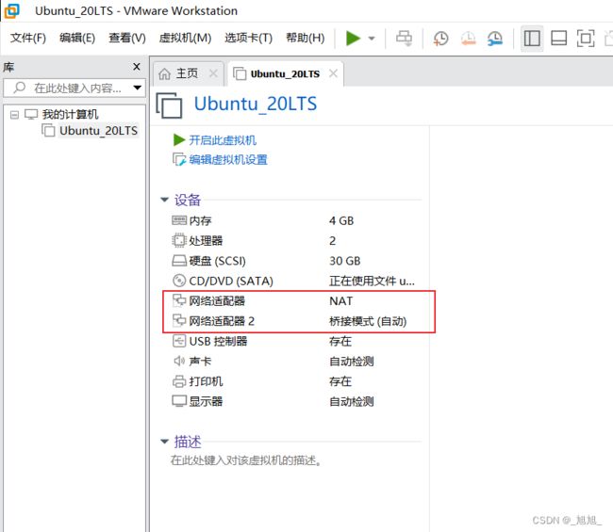Click the green power on toolbar button

(x=353, y=38)
